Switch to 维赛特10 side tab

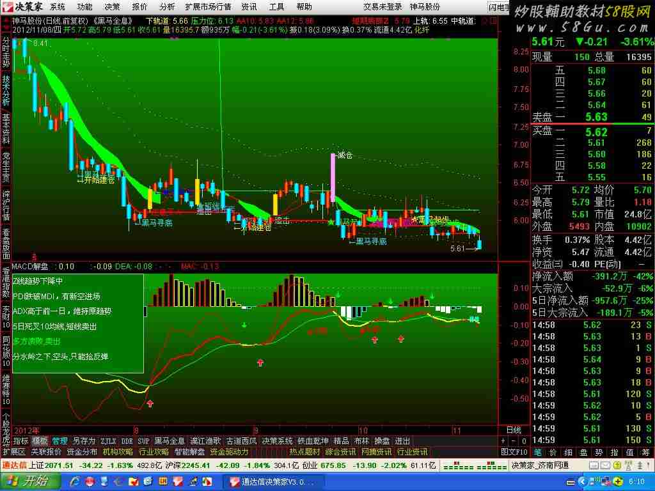[x=6, y=389]
